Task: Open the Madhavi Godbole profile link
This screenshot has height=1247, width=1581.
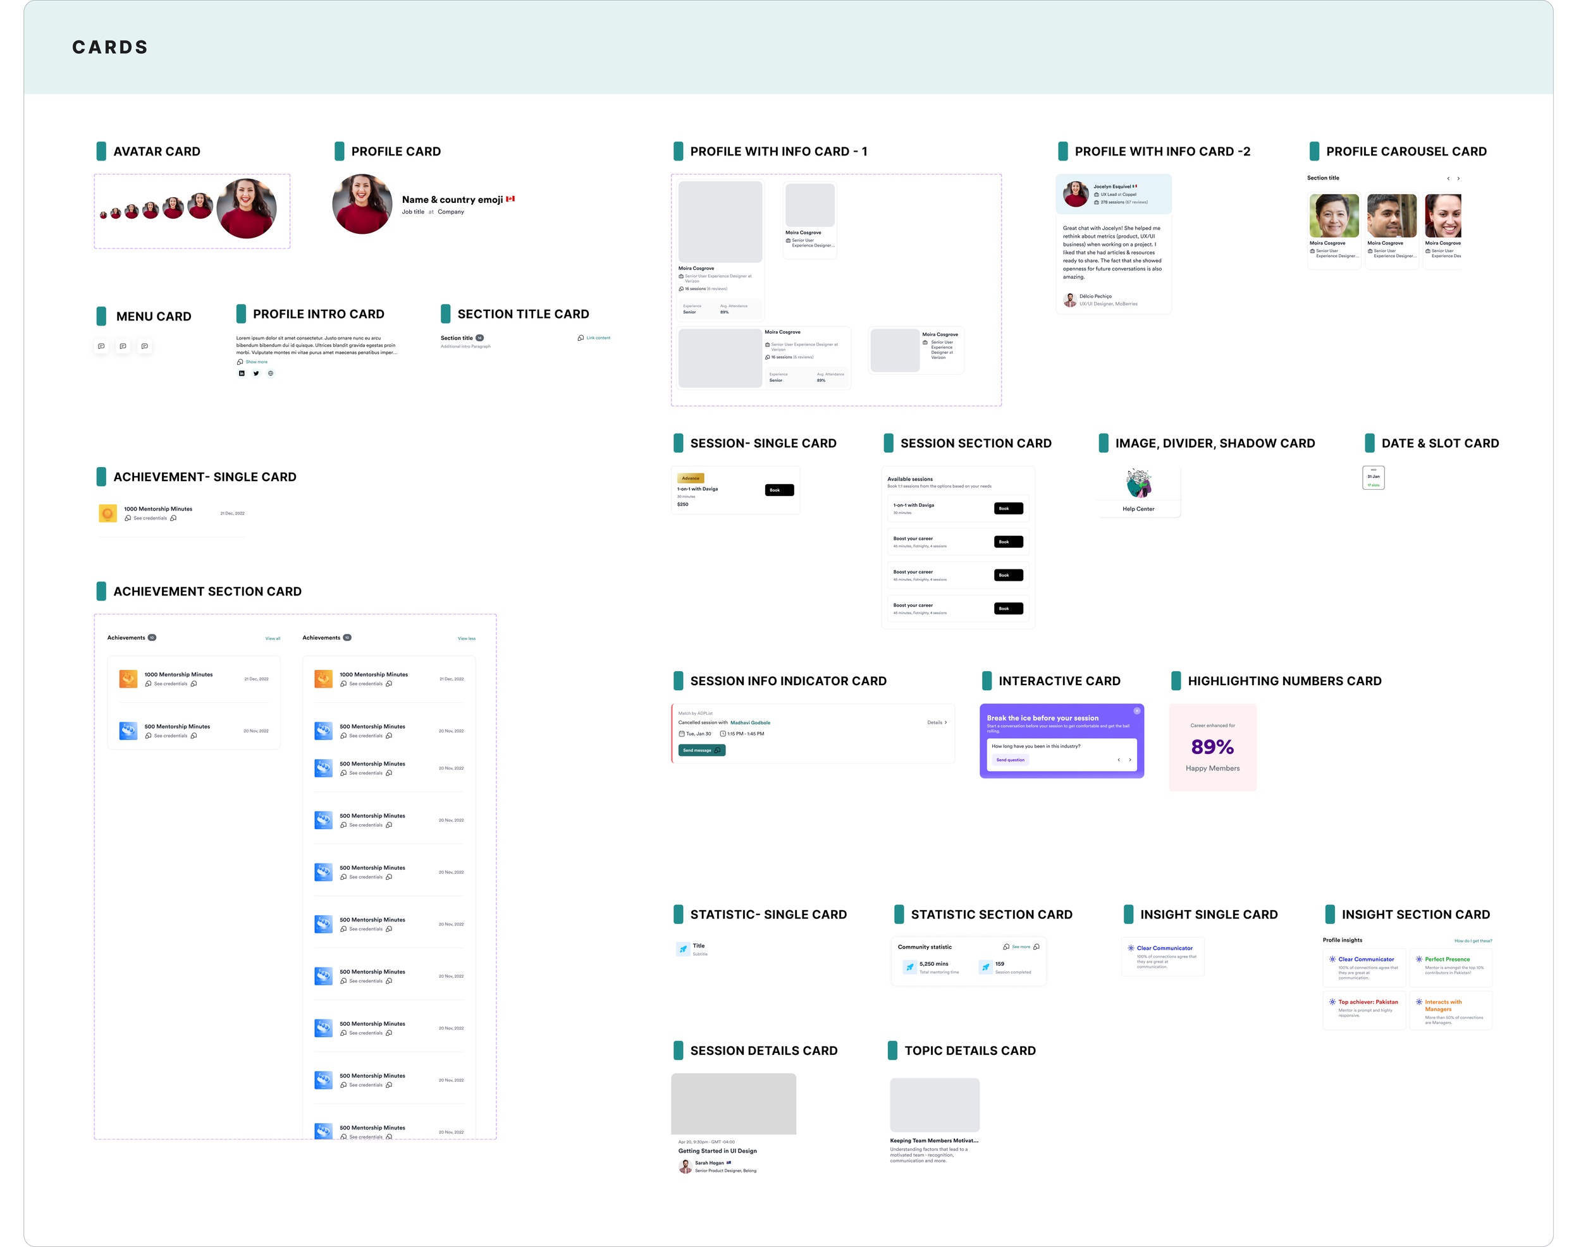Action: pos(749,722)
